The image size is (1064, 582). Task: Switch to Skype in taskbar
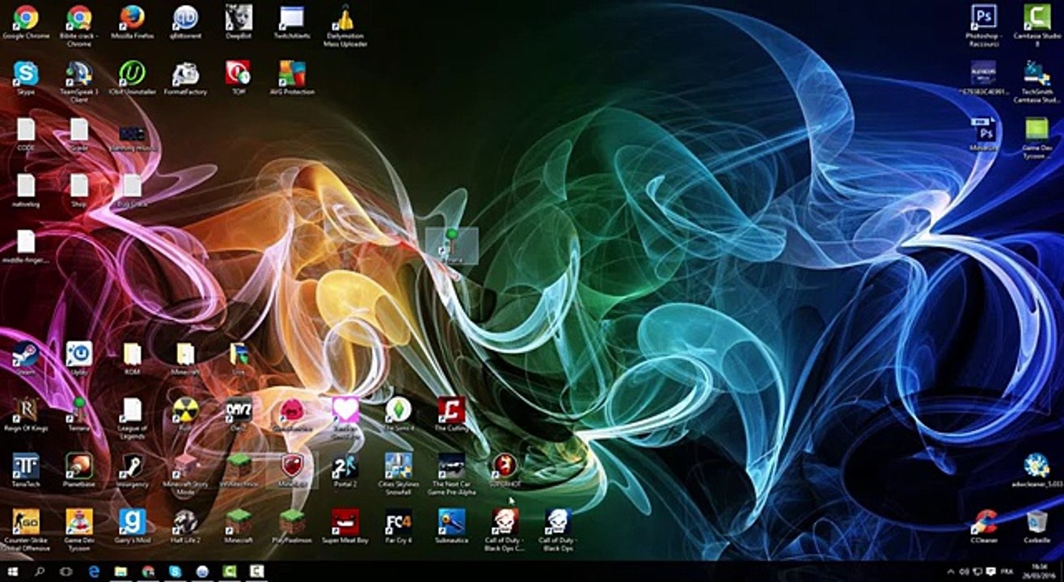[x=175, y=571]
